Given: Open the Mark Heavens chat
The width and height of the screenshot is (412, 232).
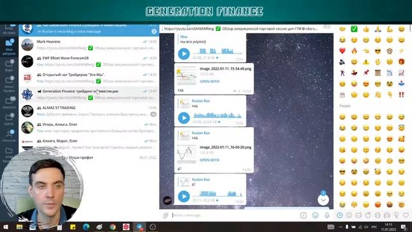Looking at the screenshot, I should click(89, 44).
